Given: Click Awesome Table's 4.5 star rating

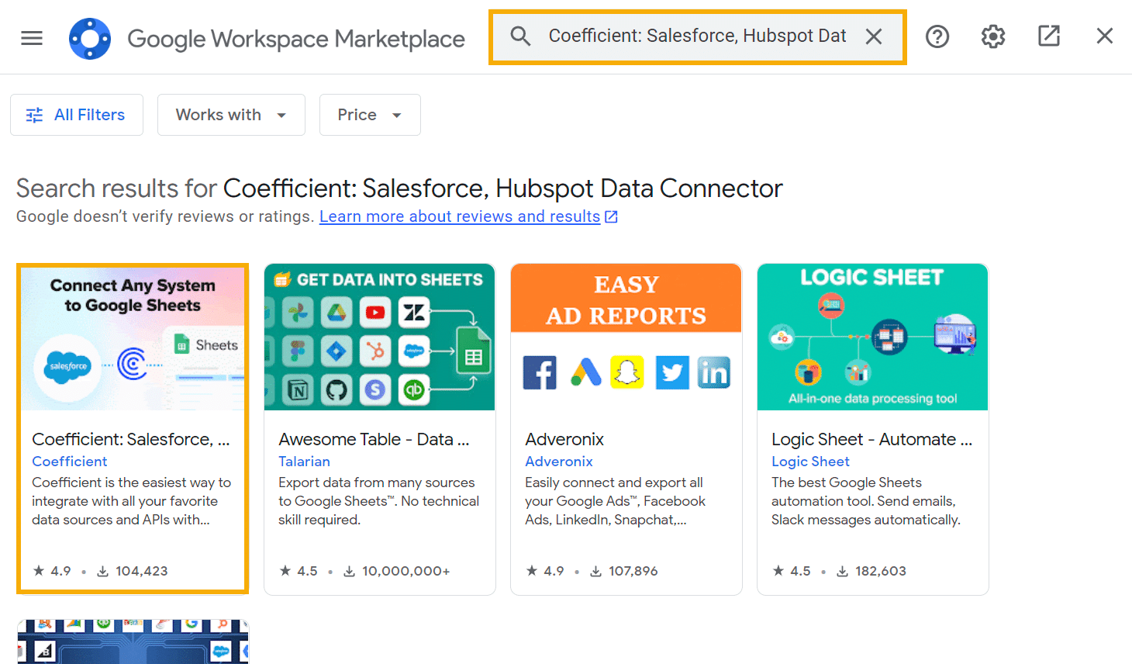Looking at the screenshot, I should point(299,571).
